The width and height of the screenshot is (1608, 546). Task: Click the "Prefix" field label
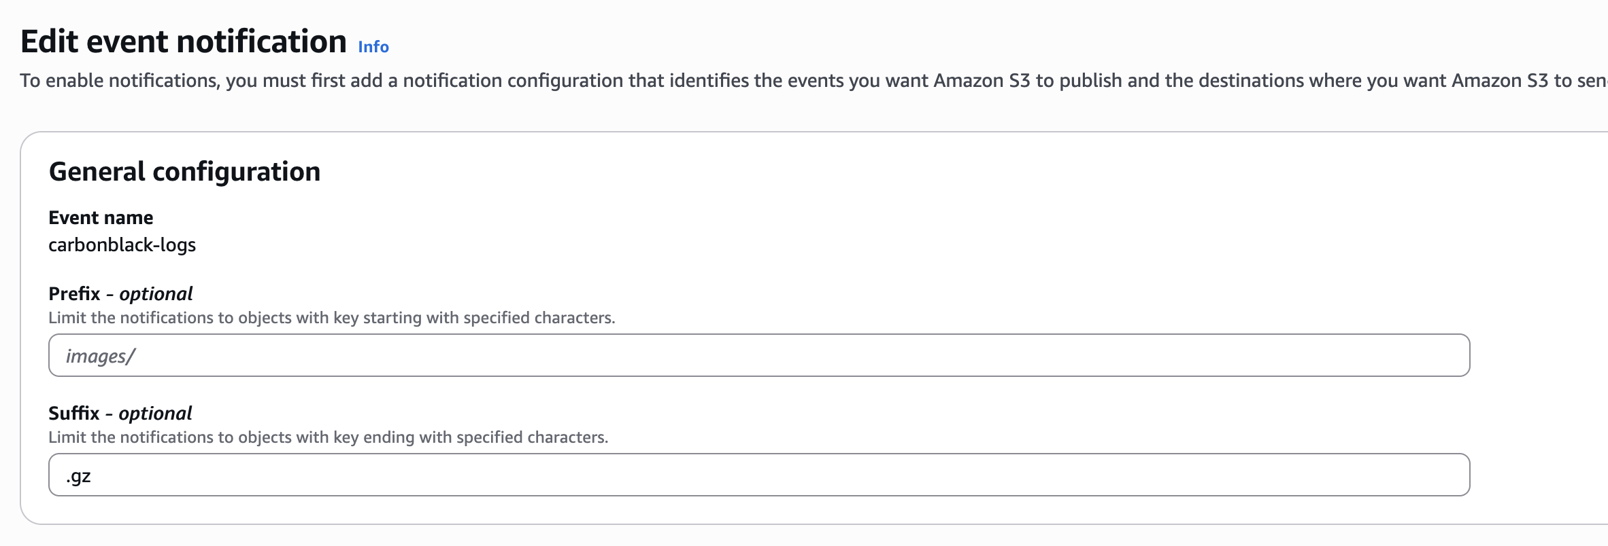point(74,294)
